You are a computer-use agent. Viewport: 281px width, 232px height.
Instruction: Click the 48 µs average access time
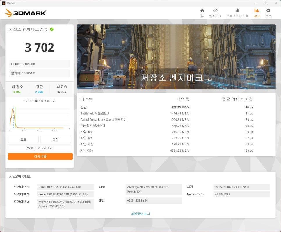tap(249, 107)
